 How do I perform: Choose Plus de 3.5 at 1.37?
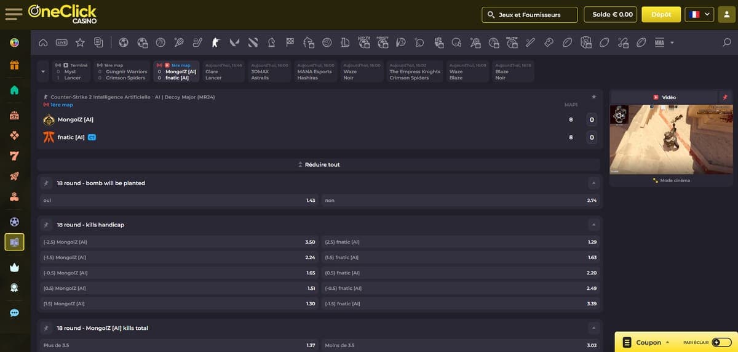pos(179,345)
